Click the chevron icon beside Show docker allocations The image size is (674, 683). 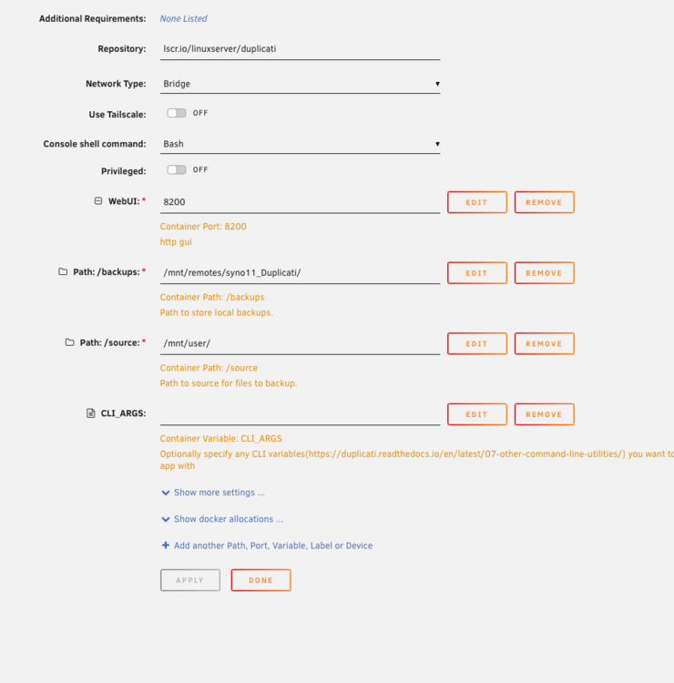point(166,519)
